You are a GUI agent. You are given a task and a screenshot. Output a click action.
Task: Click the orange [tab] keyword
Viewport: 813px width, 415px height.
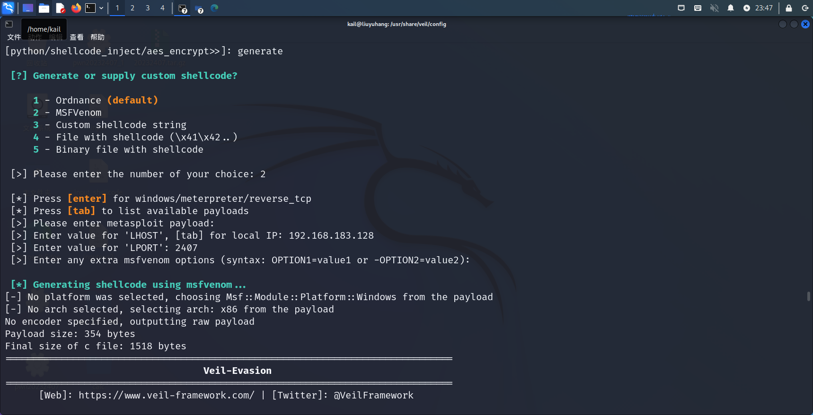[x=81, y=211]
